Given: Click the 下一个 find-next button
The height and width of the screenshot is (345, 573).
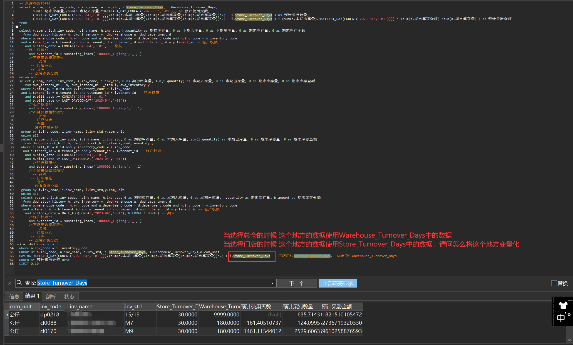Looking at the screenshot, I should tap(297, 283).
